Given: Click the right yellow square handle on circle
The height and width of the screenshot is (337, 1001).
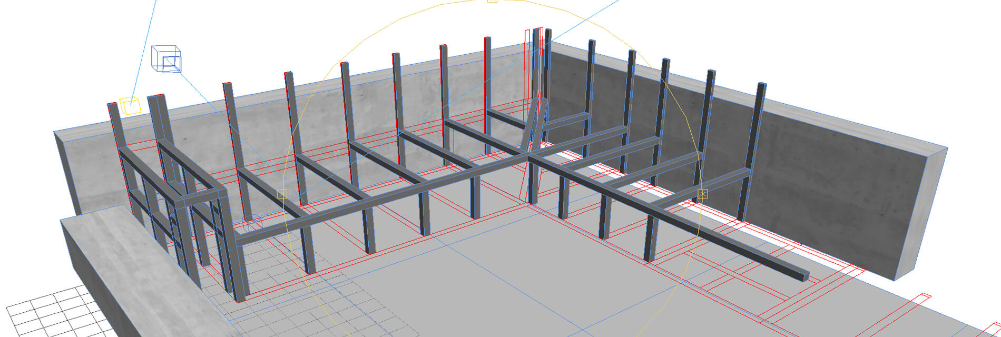Looking at the screenshot, I should [702, 194].
